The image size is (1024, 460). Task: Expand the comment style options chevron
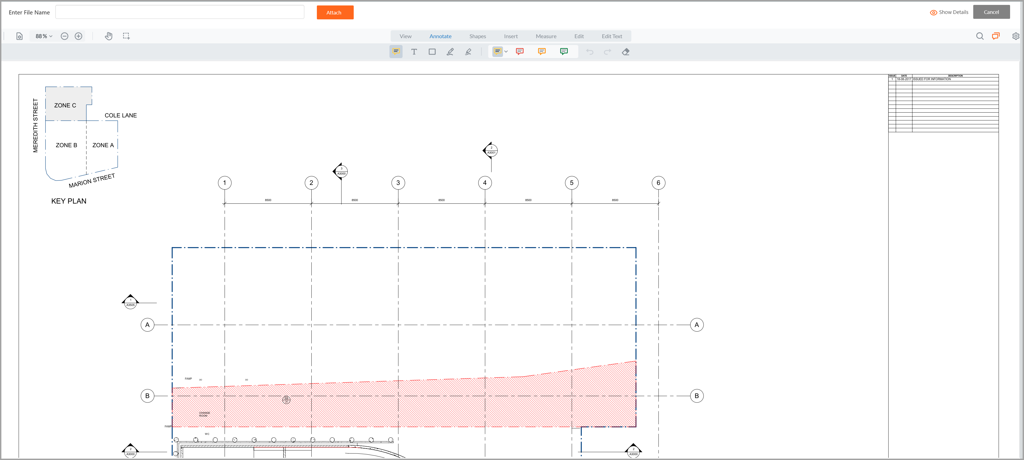click(506, 52)
